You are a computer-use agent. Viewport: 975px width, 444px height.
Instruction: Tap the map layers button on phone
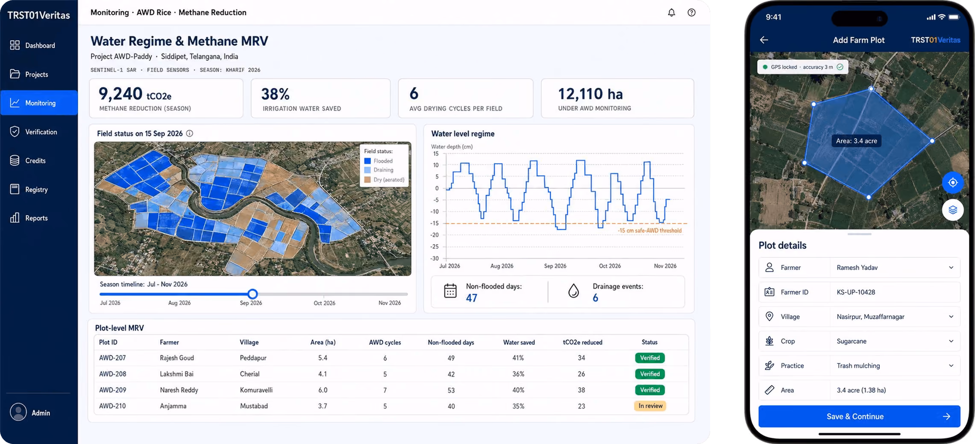tap(952, 210)
